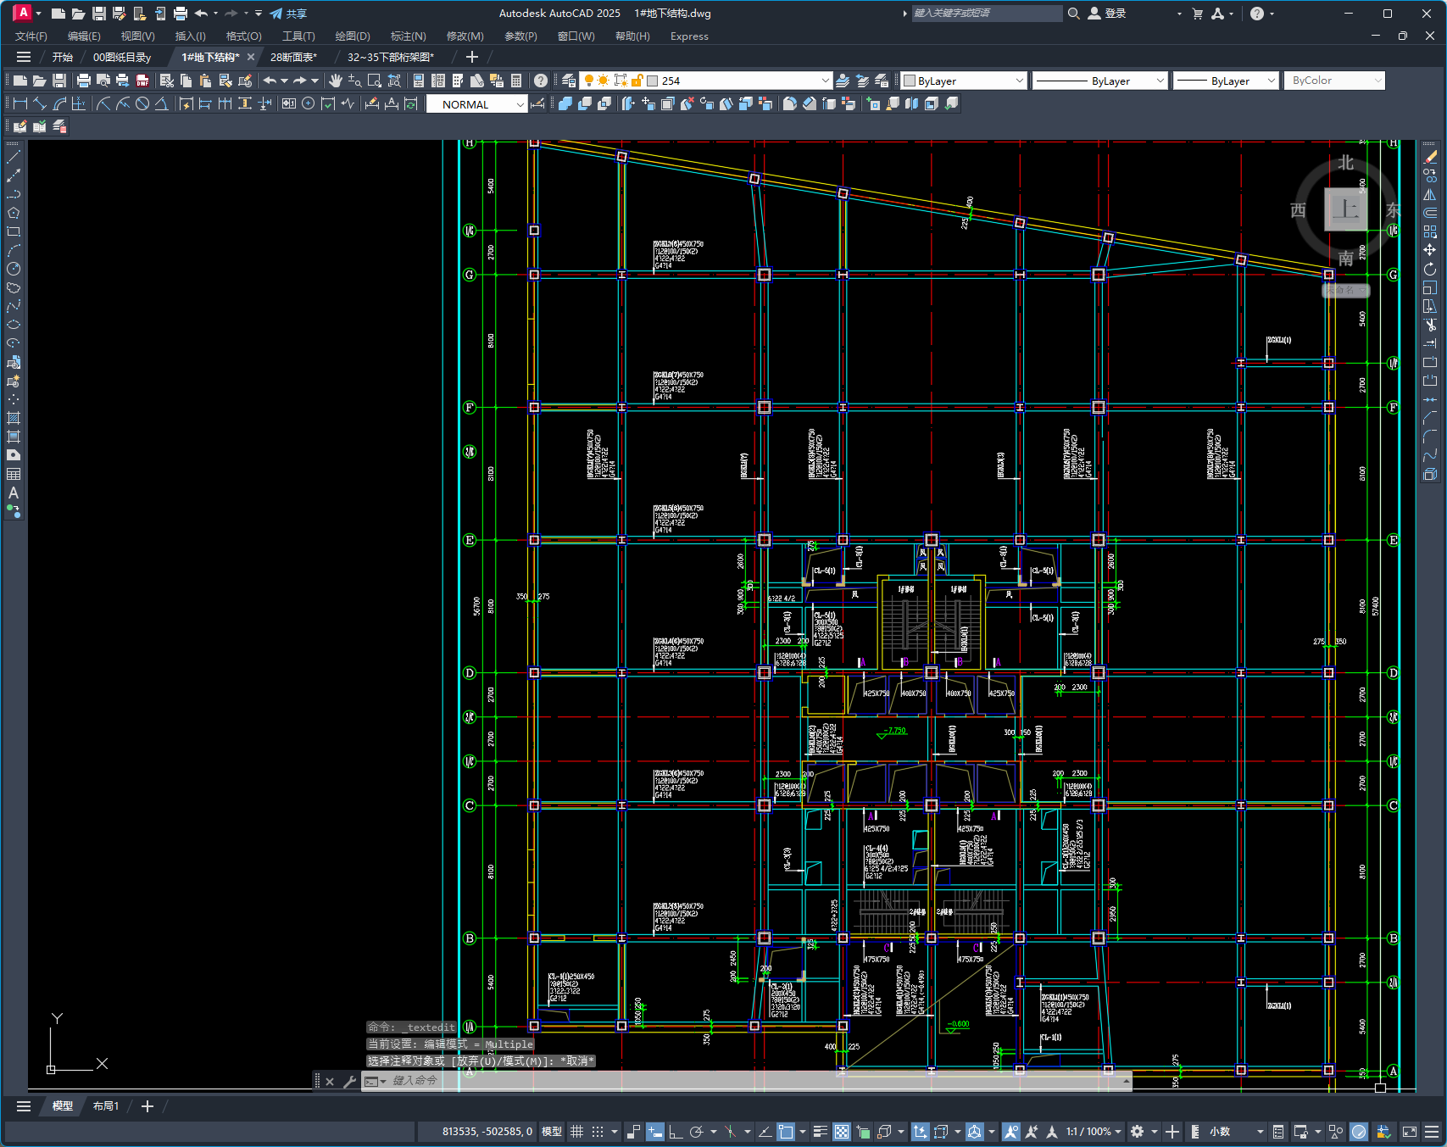Open the 绘图(D) menu
This screenshot has height=1147, width=1447.
tap(353, 36)
